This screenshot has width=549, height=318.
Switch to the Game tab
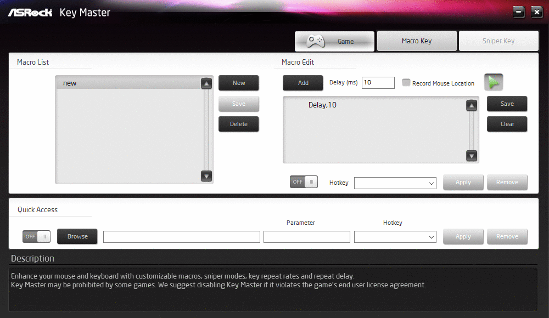tap(334, 41)
